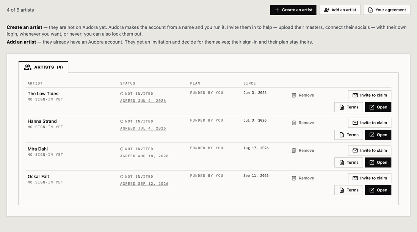Click the artist name The Low Tides
This screenshot has height=232, width=417.
click(x=43, y=94)
